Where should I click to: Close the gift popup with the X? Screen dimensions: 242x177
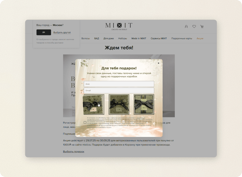click(x=158, y=63)
